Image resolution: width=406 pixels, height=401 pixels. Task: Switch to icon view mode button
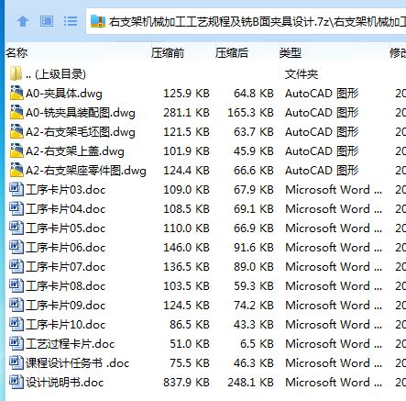pyautogui.click(x=47, y=21)
